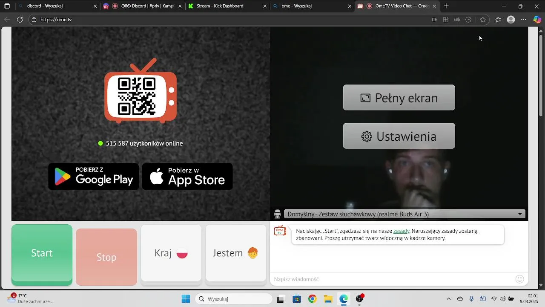Click the App Store download badge
This screenshot has height=307, width=545.
[x=187, y=177]
